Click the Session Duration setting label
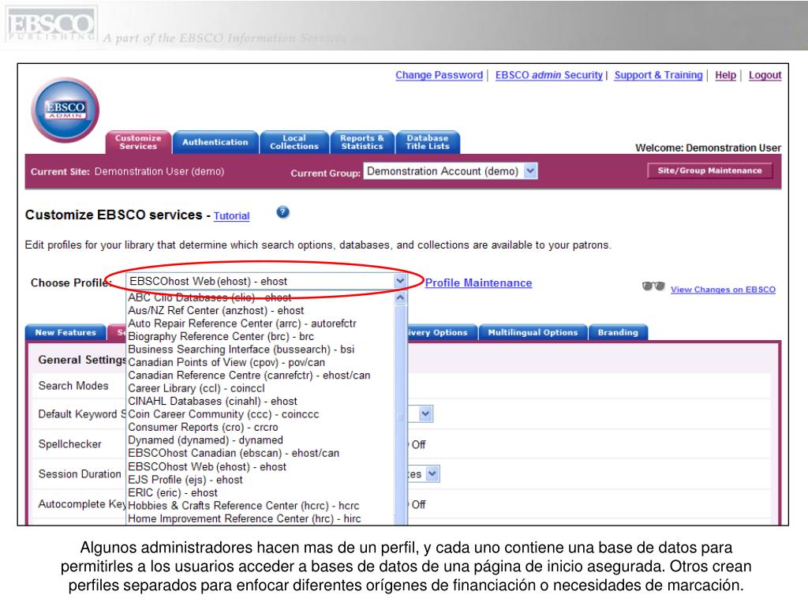Viewport: 808px width, 606px height. pyautogui.click(x=80, y=474)
